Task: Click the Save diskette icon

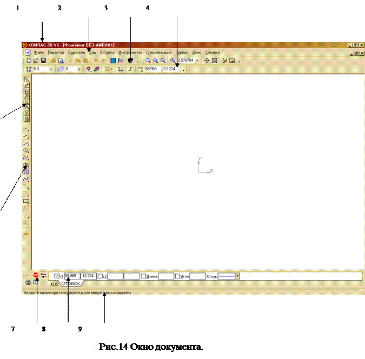Action: [x=43, y=61]
